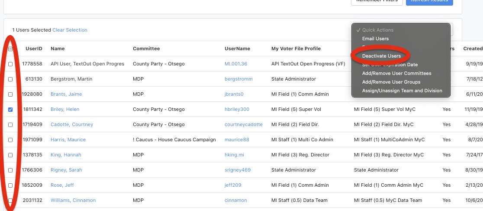The height and width of the screenshot is (211, 483).
Task: Open the Briley, Helen name link
Action: [65, 109]
